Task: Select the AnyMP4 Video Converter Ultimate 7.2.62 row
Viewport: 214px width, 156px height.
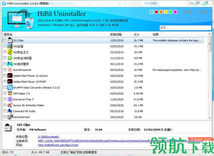Action: pos(103,88)
